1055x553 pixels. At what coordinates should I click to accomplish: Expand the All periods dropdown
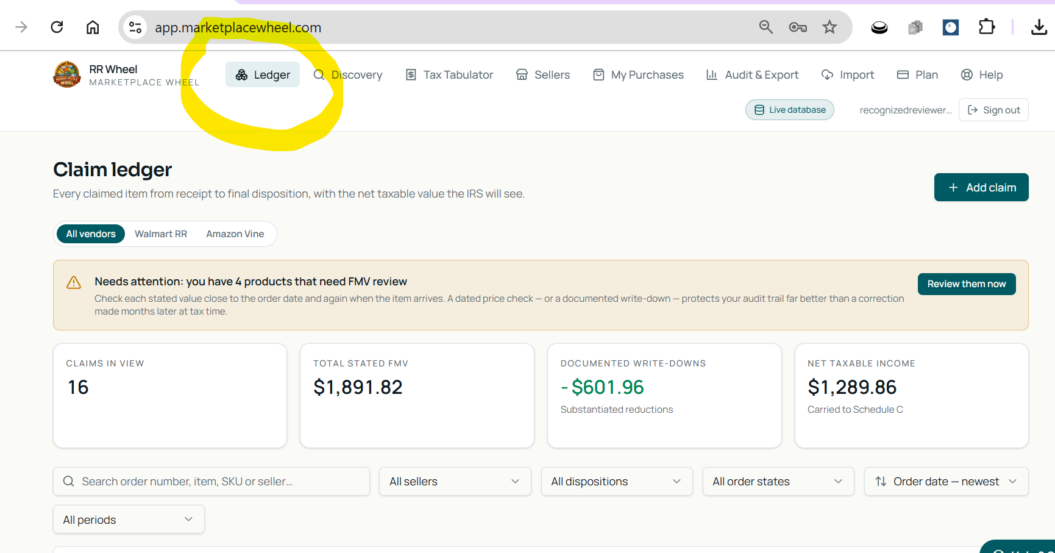click(129, 519)
